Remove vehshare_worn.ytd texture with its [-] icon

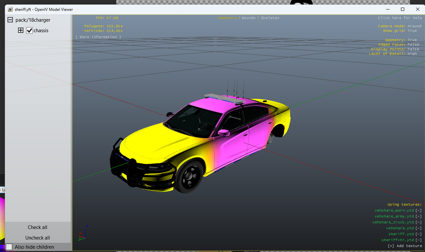coord(419,210)
